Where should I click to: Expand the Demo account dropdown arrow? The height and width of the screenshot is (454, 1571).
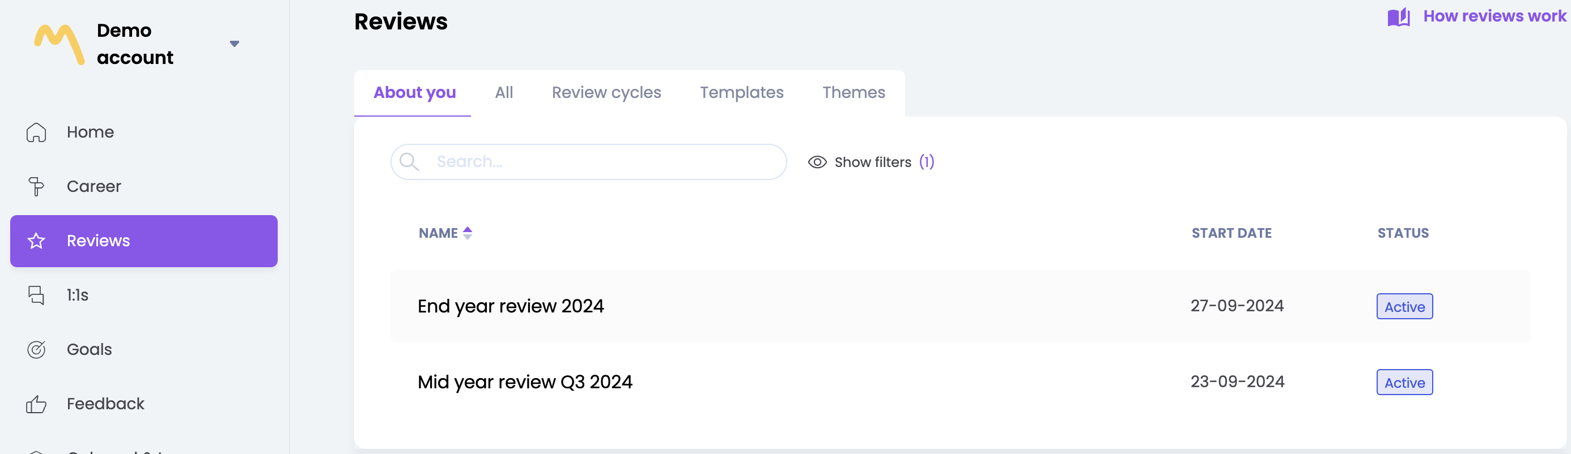pyautogui.click(x=234, y=44)
